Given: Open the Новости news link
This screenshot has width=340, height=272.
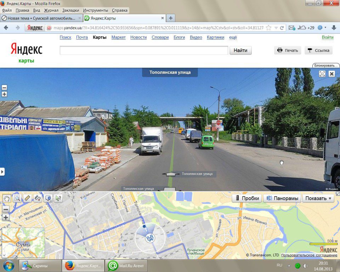Looking at the screenshot, I should (138, 37).
